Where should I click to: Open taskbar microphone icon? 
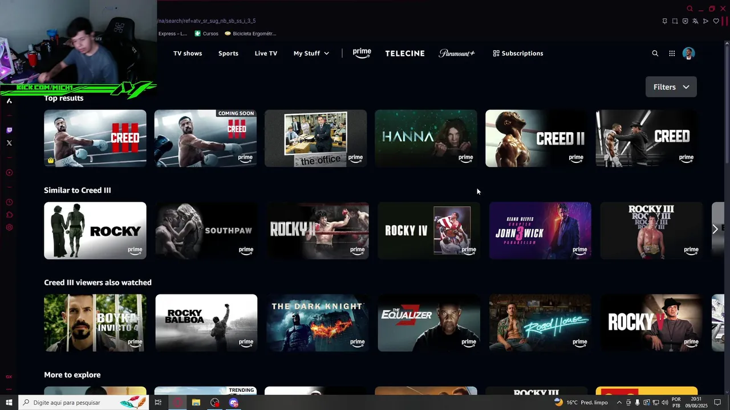[x=637, y=403]
